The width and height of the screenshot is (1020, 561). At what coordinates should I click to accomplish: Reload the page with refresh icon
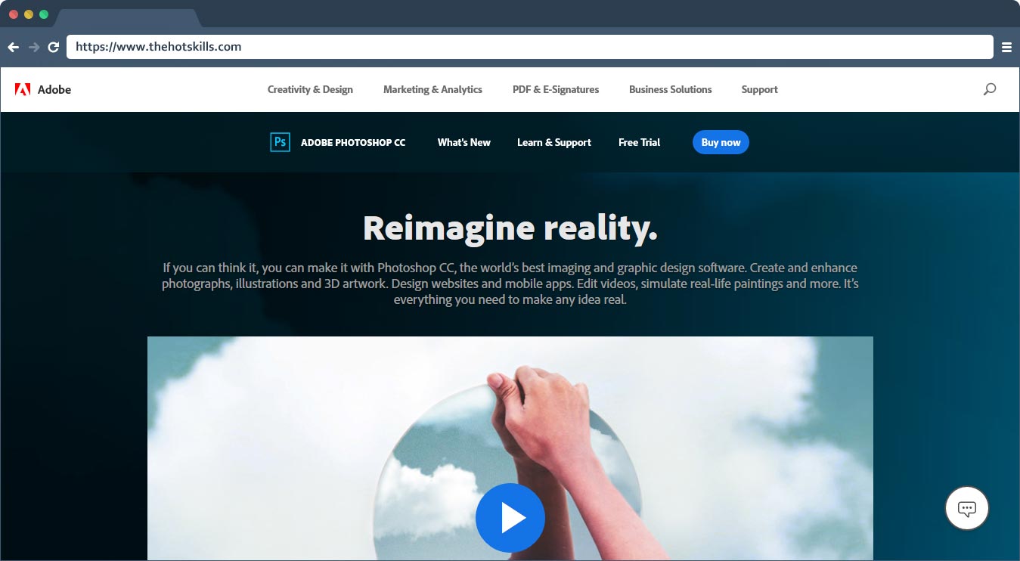coord(54,47)
